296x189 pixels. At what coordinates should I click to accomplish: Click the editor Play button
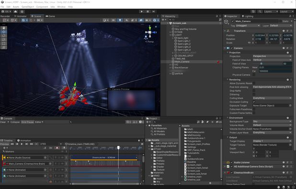[x=142, y=11]
